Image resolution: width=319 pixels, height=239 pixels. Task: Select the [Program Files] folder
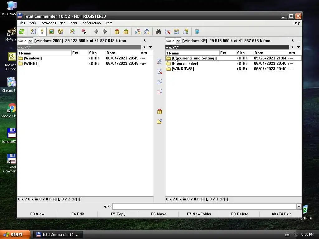coord(233,63)
